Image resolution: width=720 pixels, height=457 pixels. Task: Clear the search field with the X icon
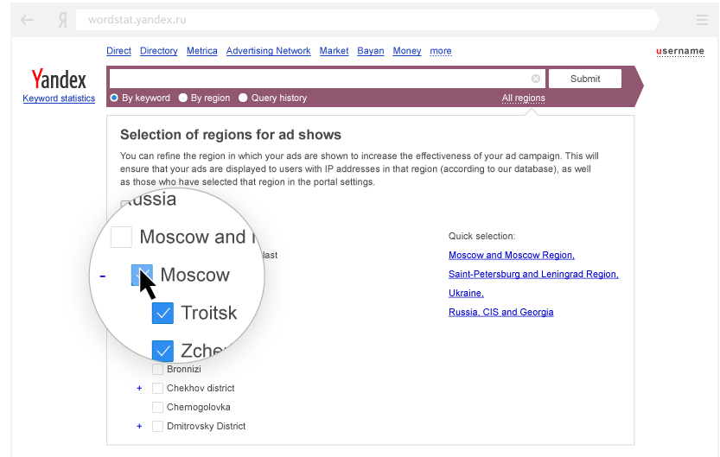coord(535,79)
